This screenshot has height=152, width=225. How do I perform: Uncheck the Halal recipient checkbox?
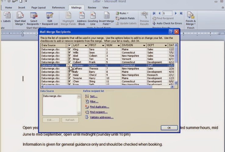(x=69, y=75)
